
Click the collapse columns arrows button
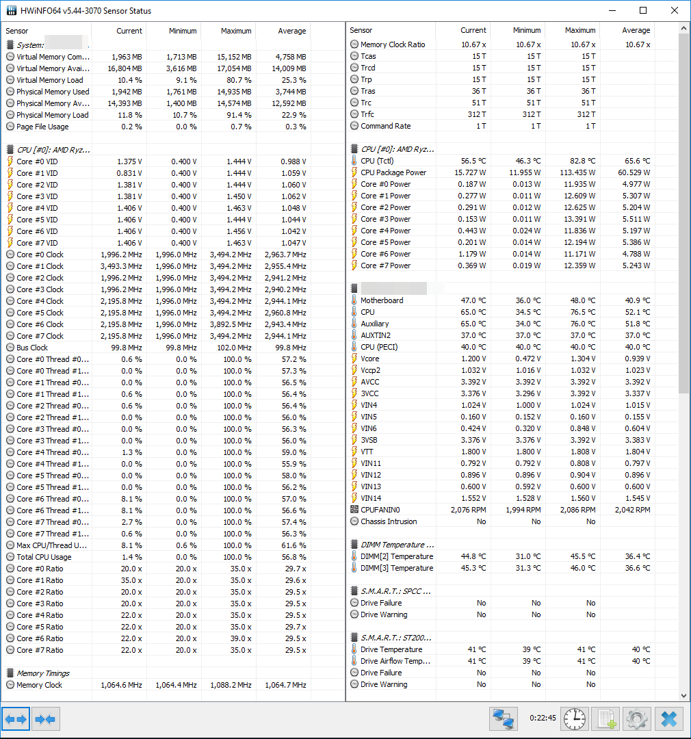[x=46, y=719]
